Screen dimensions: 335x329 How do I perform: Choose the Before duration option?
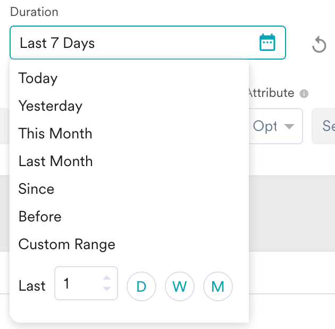click(x=40, y=217)
